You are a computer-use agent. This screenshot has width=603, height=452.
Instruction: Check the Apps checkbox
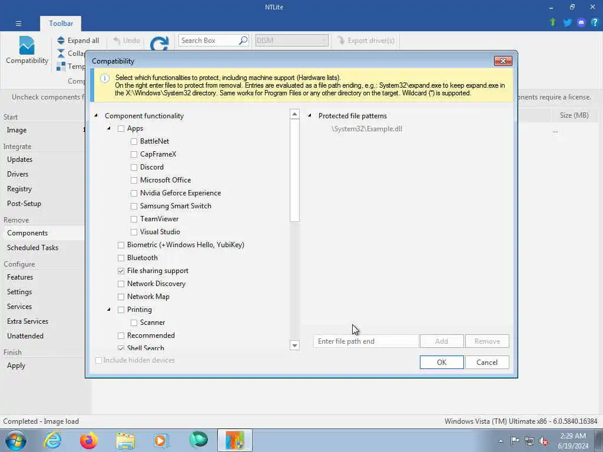pos(121,128)
